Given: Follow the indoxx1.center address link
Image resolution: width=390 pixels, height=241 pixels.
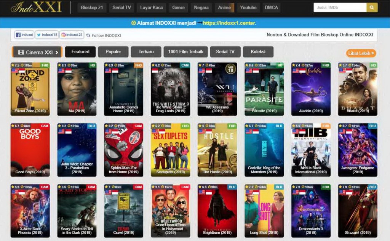Looking at the screenshot, I should [x=229, y=23].
